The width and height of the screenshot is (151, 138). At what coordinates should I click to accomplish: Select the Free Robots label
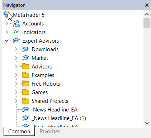(x=46, y=84)
